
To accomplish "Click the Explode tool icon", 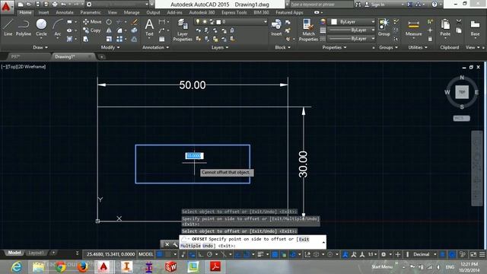I will pos(134,30).
